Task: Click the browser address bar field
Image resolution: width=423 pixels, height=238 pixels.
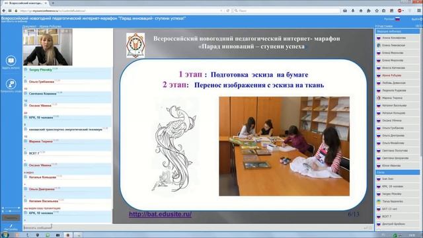Action: click(119, 11)
